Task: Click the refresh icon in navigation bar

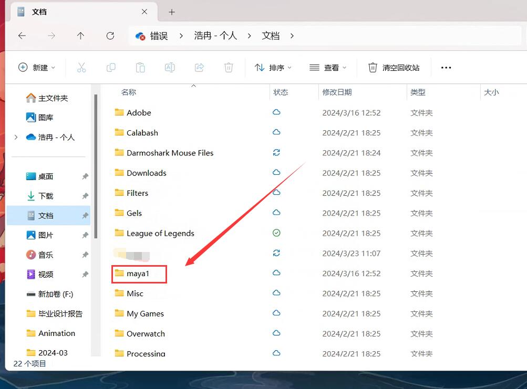Action: point(110,36)
